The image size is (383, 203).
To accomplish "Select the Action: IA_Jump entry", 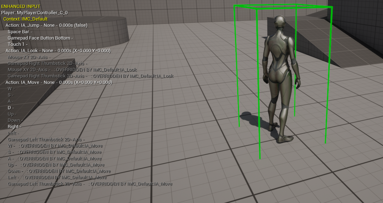I will click(x=46, y=25).
